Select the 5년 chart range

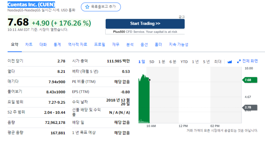tap(206, 62)
